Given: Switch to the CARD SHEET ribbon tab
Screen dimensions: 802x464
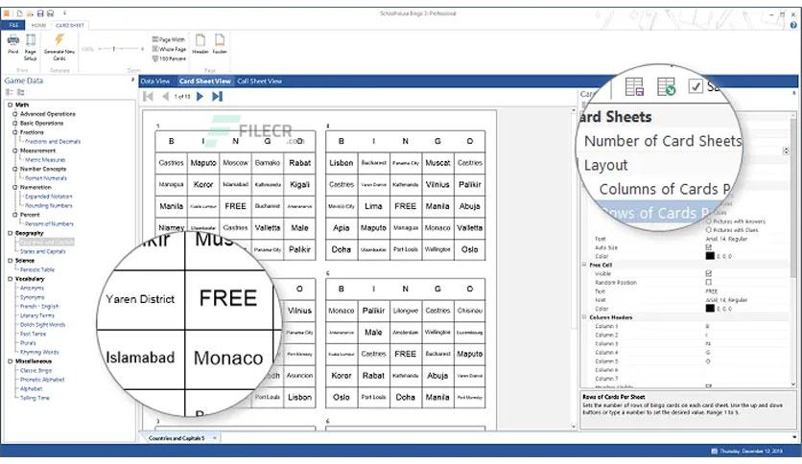Looking at the screenshot, I should [x=70, y=25].
